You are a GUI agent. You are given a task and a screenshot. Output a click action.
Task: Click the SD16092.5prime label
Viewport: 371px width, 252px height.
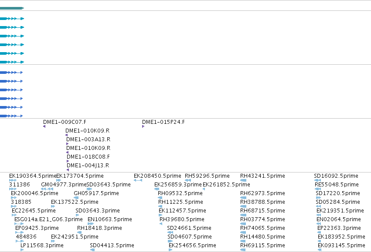336,176
